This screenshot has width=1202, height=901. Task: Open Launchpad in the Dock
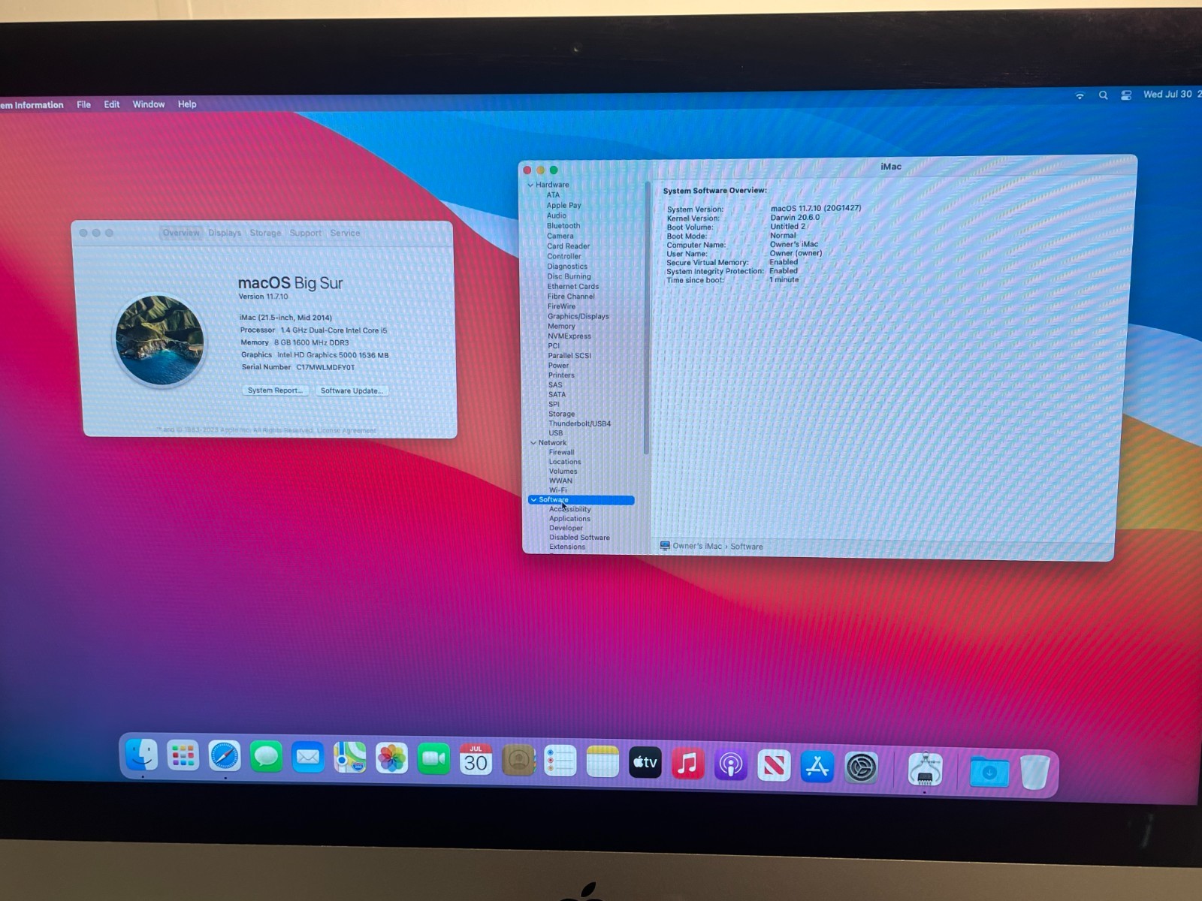click(183, 756)
